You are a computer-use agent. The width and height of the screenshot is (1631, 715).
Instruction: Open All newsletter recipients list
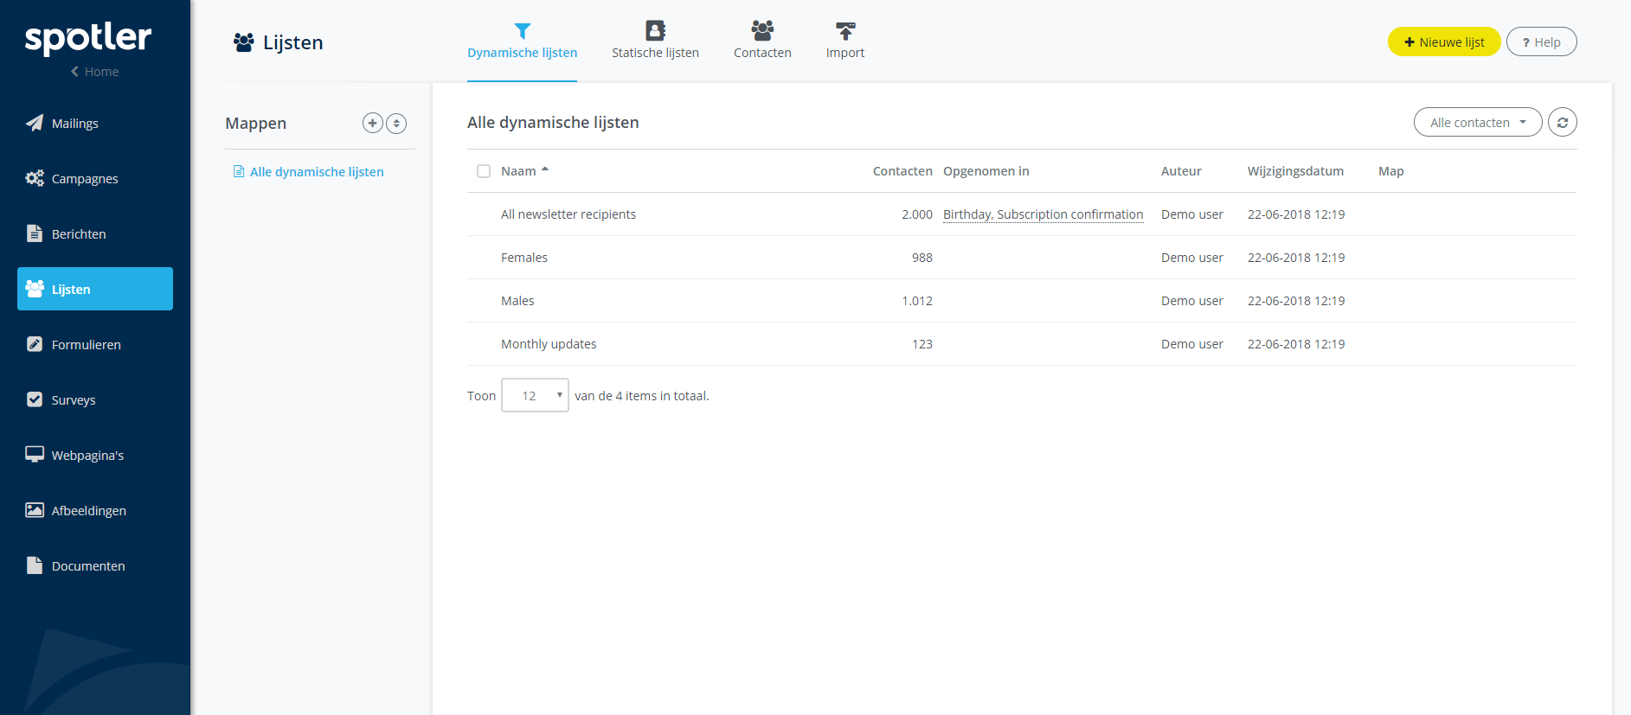(568, 214)
